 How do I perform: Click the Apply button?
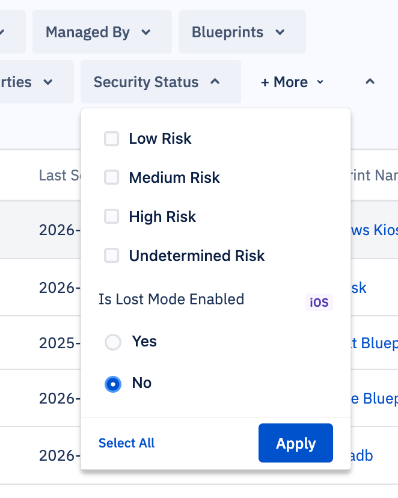pos(295,443)
